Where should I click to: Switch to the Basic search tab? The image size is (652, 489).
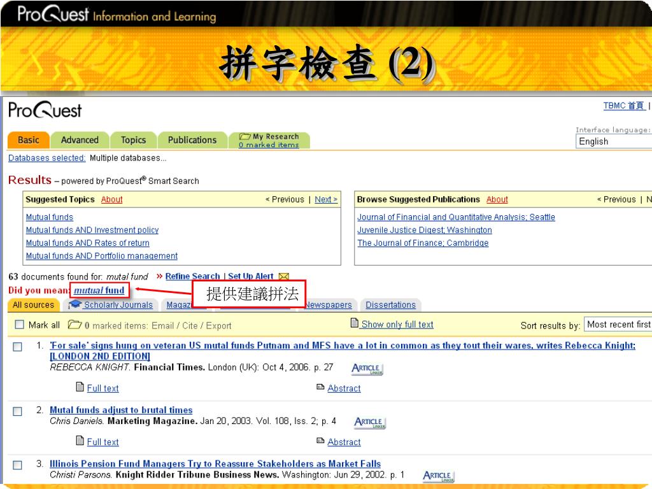coord(29,140)
